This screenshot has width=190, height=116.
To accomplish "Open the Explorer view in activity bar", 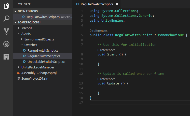I will pos(6,6).
